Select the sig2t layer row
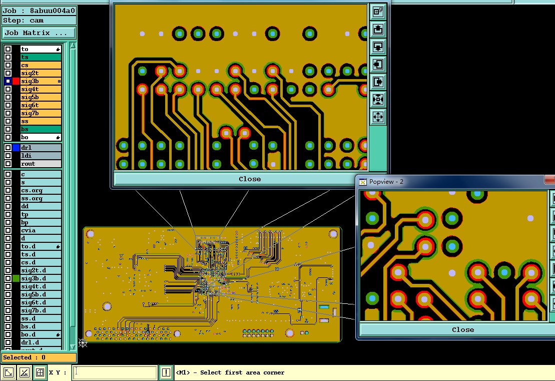The image size is (555, 381). pyautogui.click(x=41, y=73)
